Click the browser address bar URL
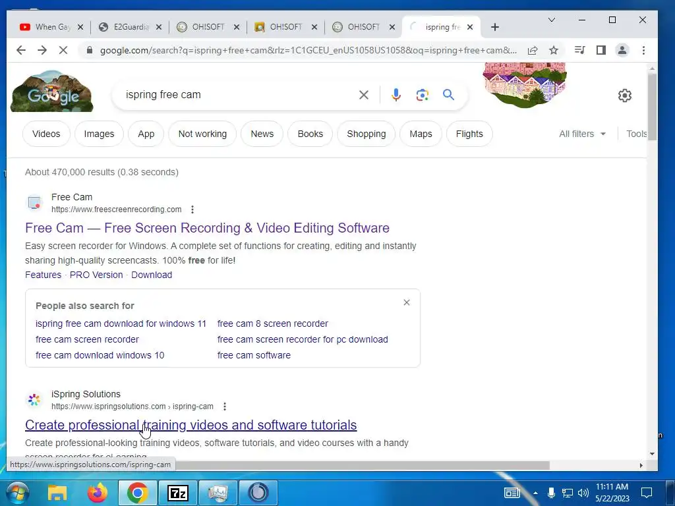675x506 pixels. click(308, 50)
